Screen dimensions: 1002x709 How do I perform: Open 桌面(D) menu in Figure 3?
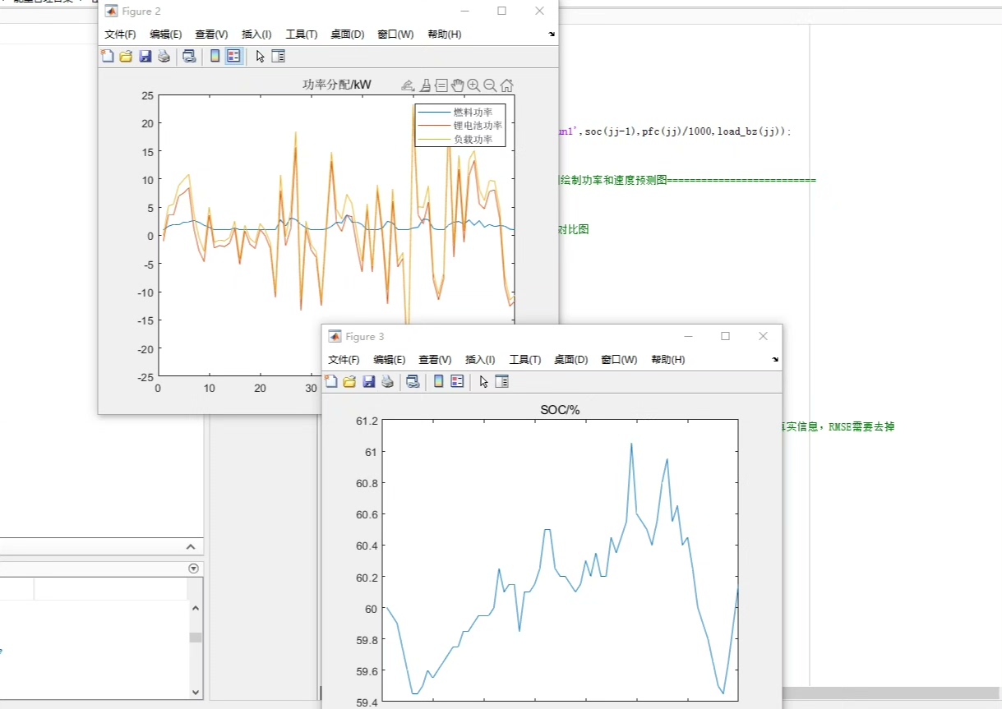[571, 360]
